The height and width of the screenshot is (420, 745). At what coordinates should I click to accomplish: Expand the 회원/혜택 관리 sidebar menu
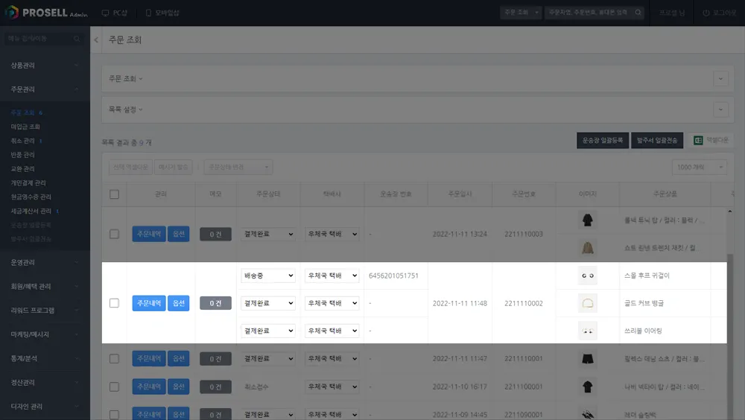point(45,287)
